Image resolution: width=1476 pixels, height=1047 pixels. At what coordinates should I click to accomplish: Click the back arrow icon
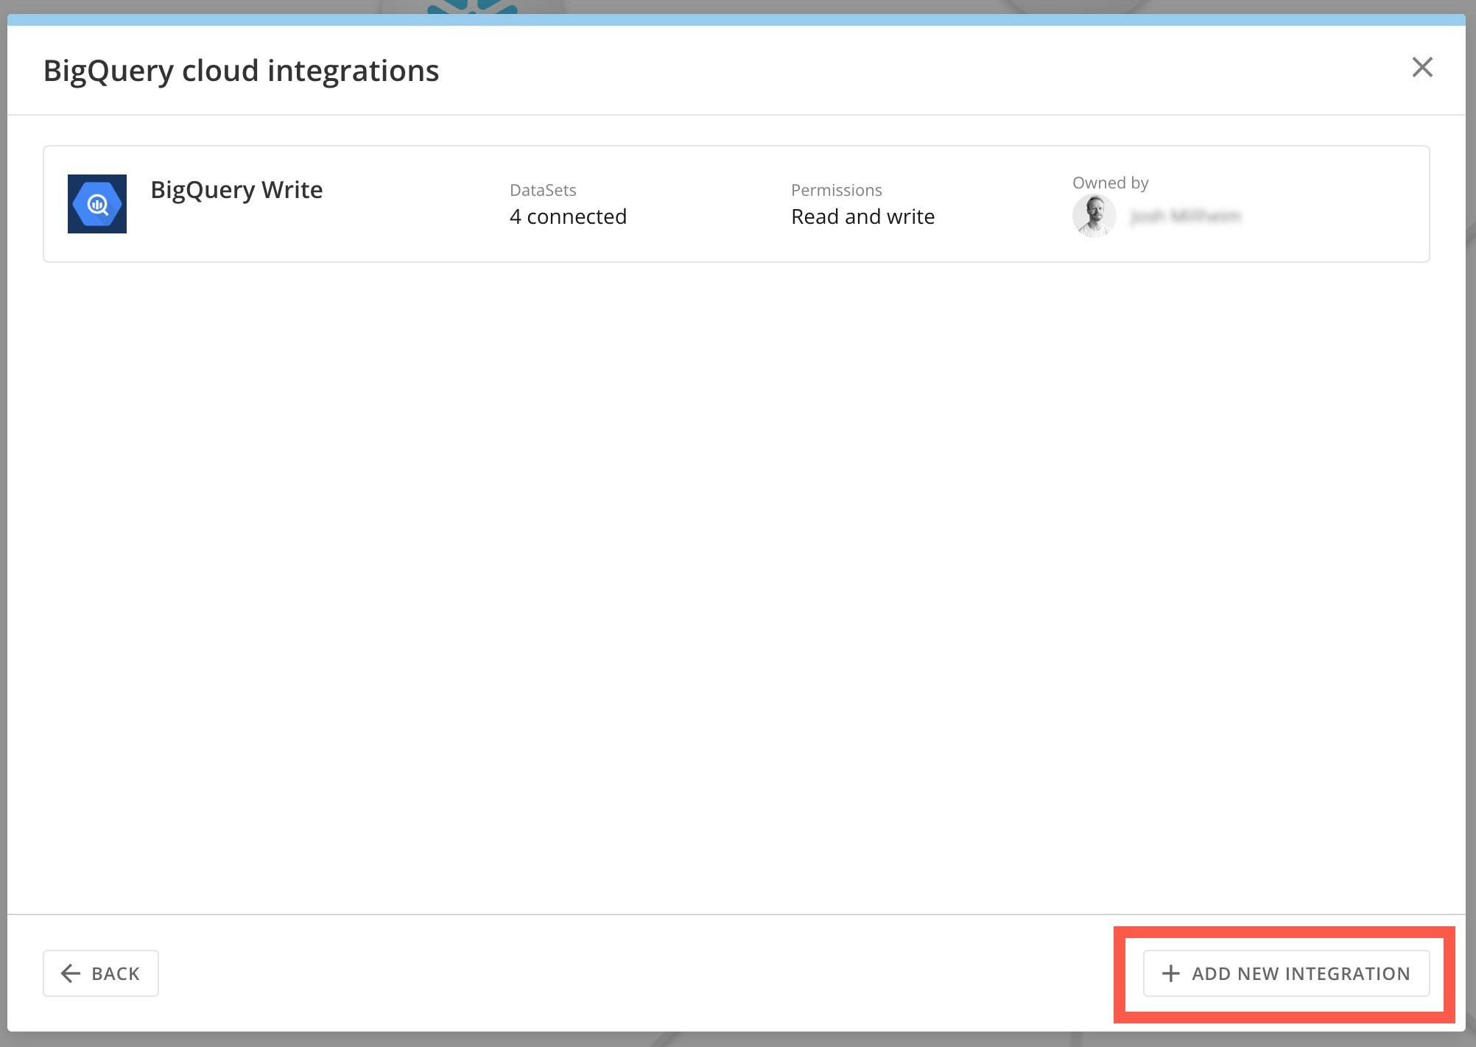(x=70, y=973)
